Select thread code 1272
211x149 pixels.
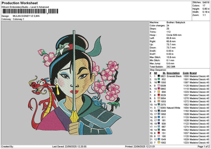click(x=186, y=102)
